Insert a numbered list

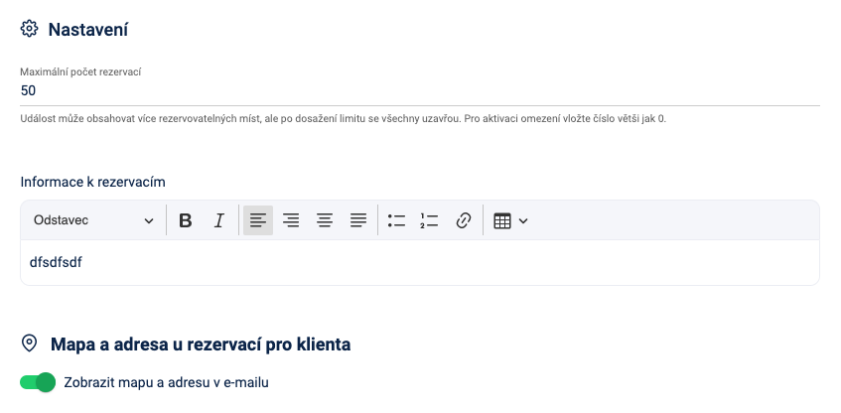429,220
